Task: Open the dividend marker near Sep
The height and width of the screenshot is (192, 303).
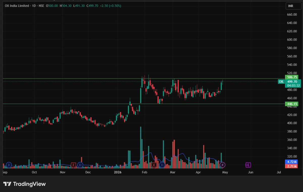Action: (x=9, y=165)
